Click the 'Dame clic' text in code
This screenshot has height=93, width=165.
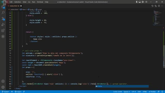38,39
